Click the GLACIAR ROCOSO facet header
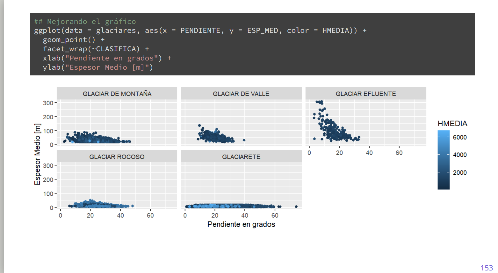The width and height of the screenshot is (498, 273). [x=117, y=157]
